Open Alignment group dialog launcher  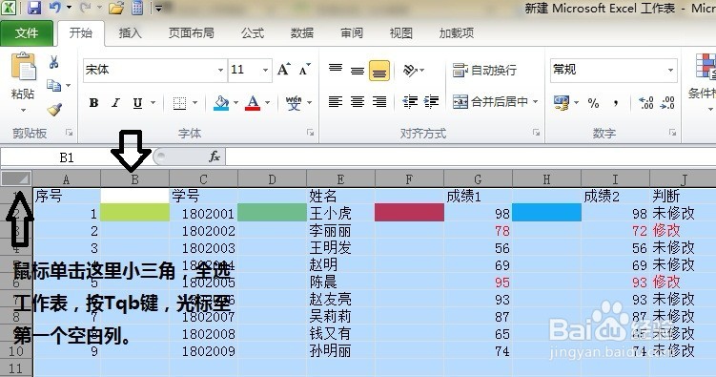click(x=536, y=133)
